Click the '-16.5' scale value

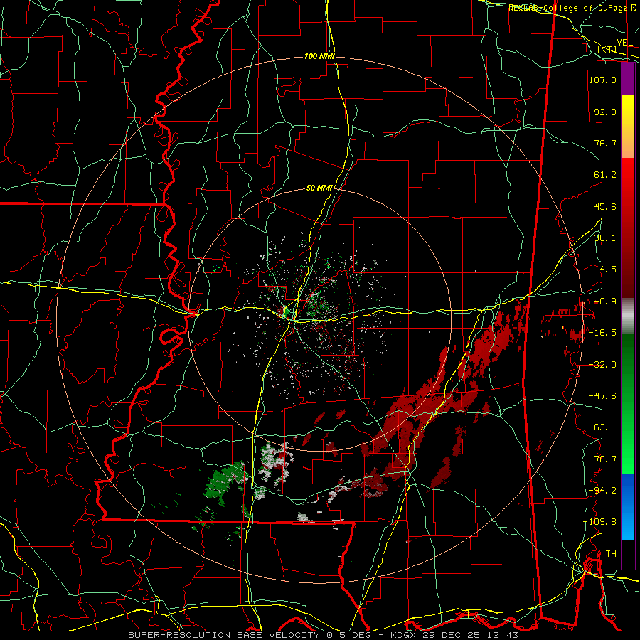602,333
